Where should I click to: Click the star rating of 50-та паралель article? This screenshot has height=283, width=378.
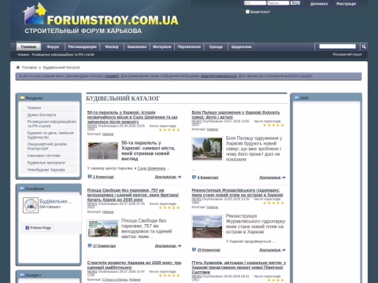[169, 130]
